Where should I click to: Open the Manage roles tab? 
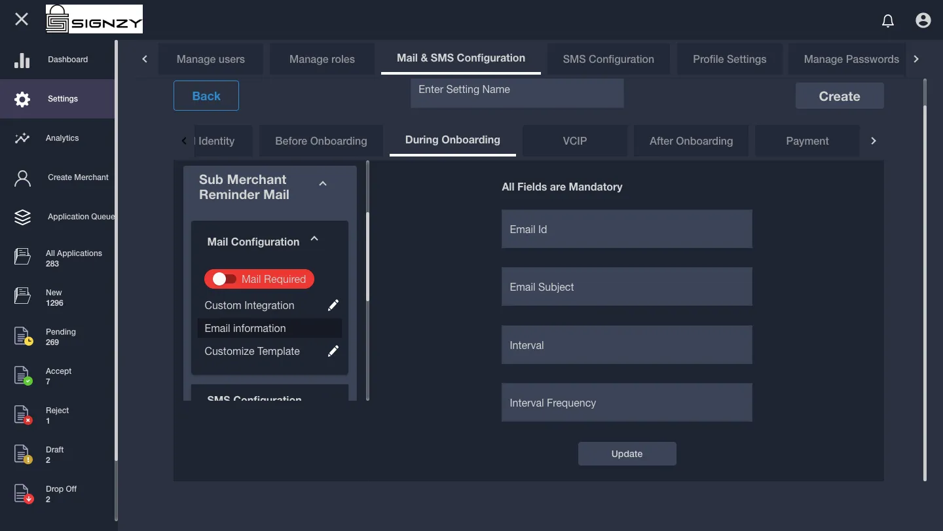322,59
